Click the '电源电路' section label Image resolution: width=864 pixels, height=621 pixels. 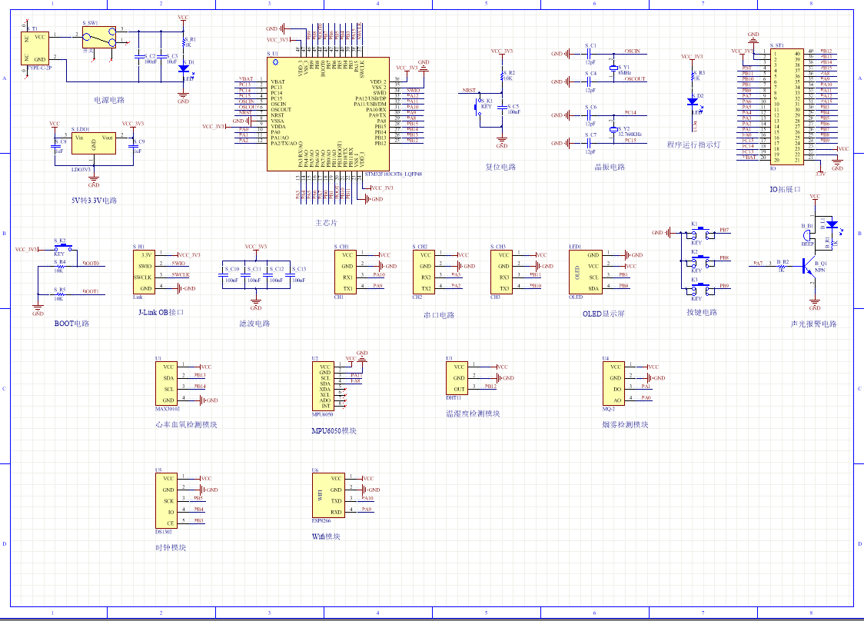[x=109, y=100]
